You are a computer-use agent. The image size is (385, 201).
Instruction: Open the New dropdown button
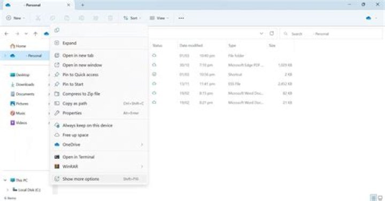[16, 18]
